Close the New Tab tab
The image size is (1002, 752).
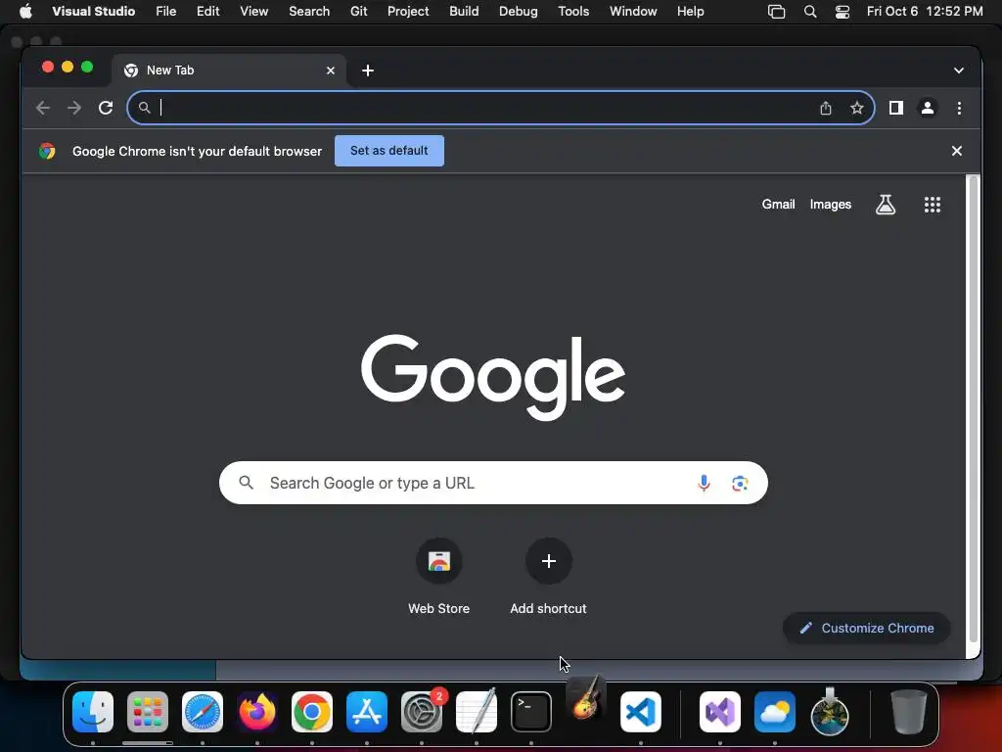[331, 70]
